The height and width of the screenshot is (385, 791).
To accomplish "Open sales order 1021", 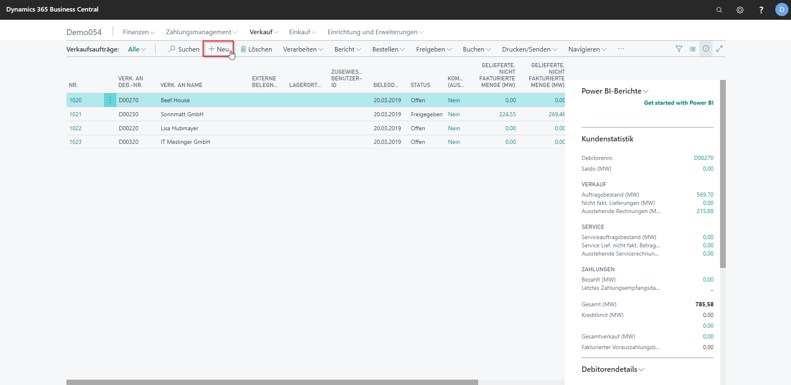I will tap(76, 114).
